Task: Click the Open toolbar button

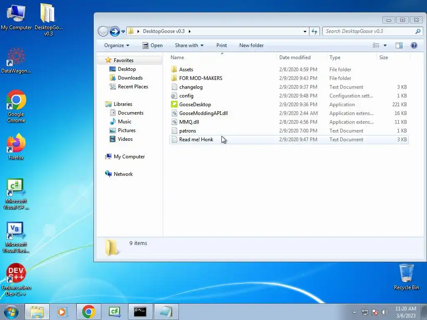Action: click(153, 45)
